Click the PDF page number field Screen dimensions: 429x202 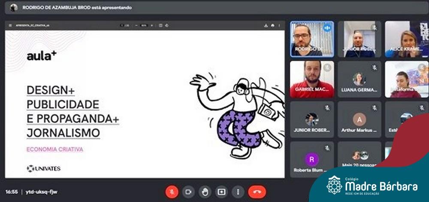pos(122,25)
